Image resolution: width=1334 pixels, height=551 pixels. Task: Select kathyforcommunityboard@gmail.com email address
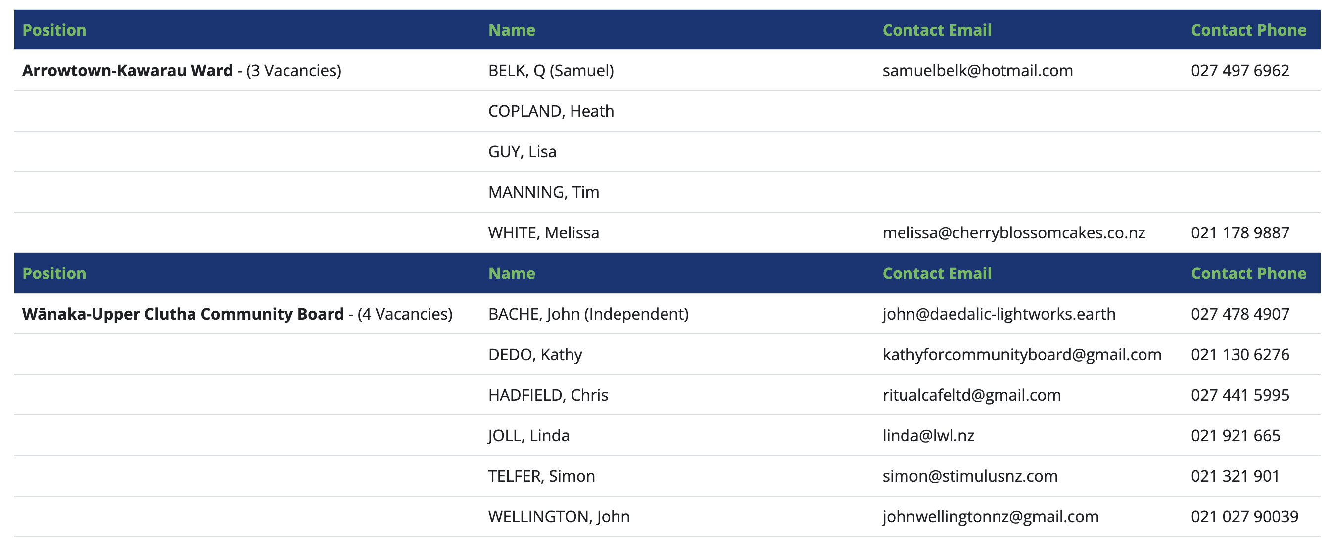tap(1021, 354)
